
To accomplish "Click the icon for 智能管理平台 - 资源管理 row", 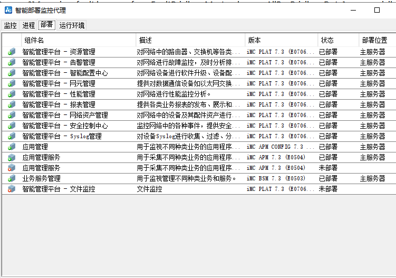I will 12,52.
